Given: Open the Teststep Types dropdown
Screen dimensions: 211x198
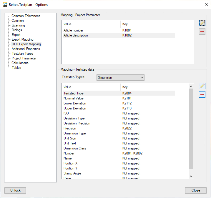Looking at the screenshot, I should pos(120,78).
